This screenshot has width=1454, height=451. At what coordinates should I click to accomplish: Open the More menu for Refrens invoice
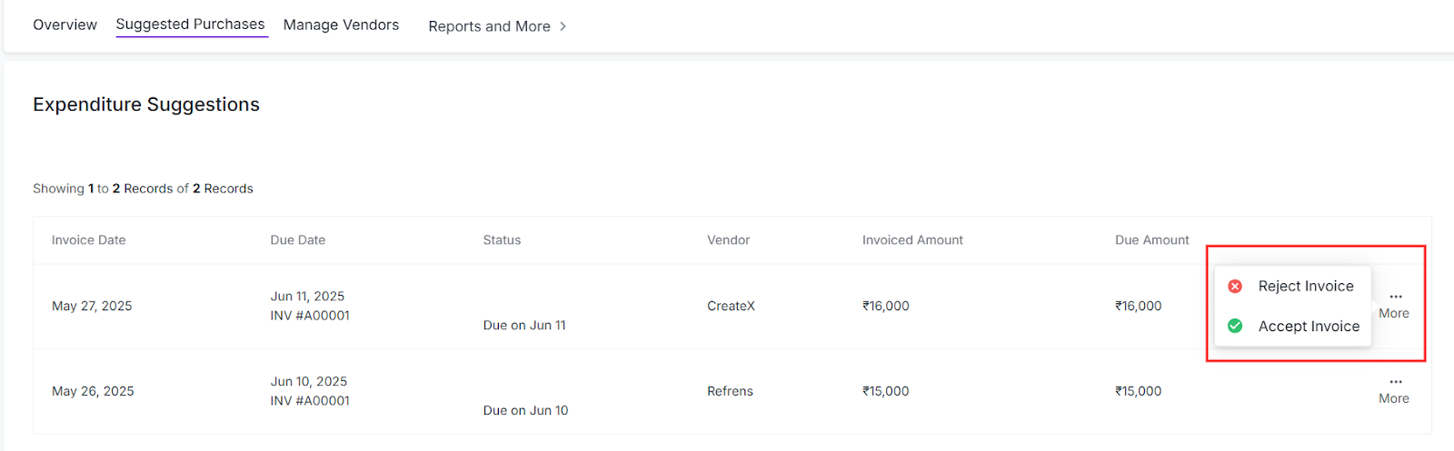click(1394, 390)
